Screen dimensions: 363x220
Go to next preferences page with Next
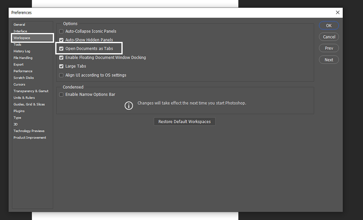tap(329, 60)
